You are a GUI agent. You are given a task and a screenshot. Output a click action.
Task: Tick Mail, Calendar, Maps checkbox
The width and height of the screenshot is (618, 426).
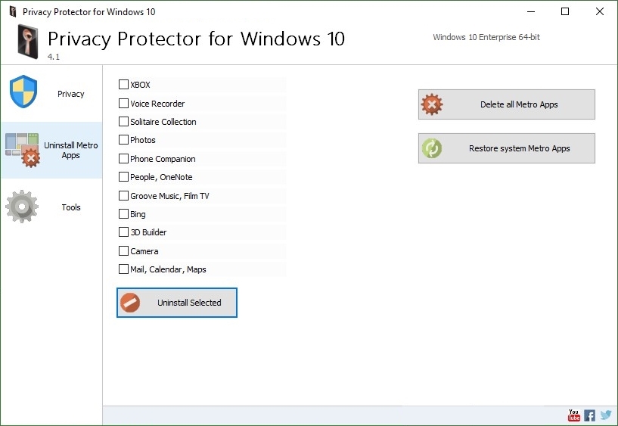[x=123, y=269]
